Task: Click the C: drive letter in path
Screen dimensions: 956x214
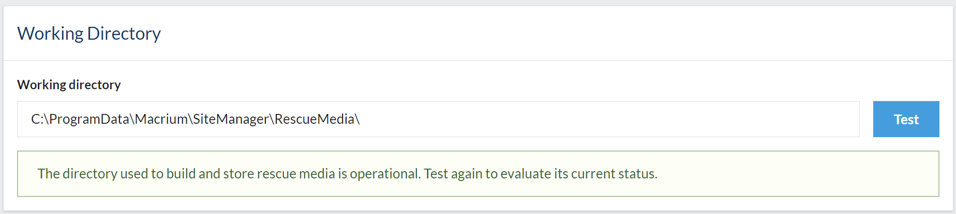Action: pos(37,119)
